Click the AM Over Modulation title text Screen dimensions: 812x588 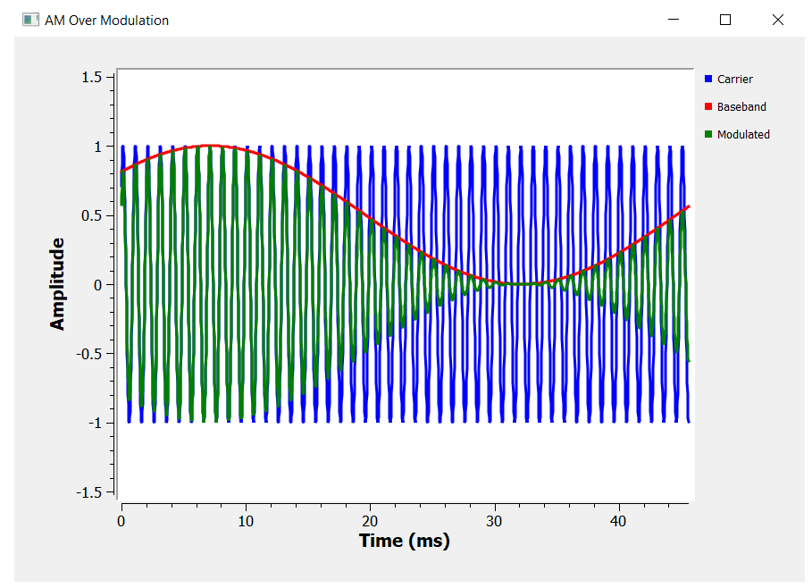pyautogui.click(x=106, y=20)
